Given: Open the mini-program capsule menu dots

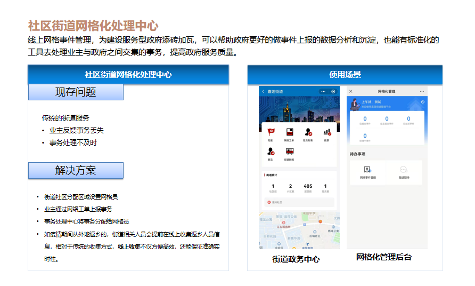Looking at the screenshot, I should tap(323, 92).
